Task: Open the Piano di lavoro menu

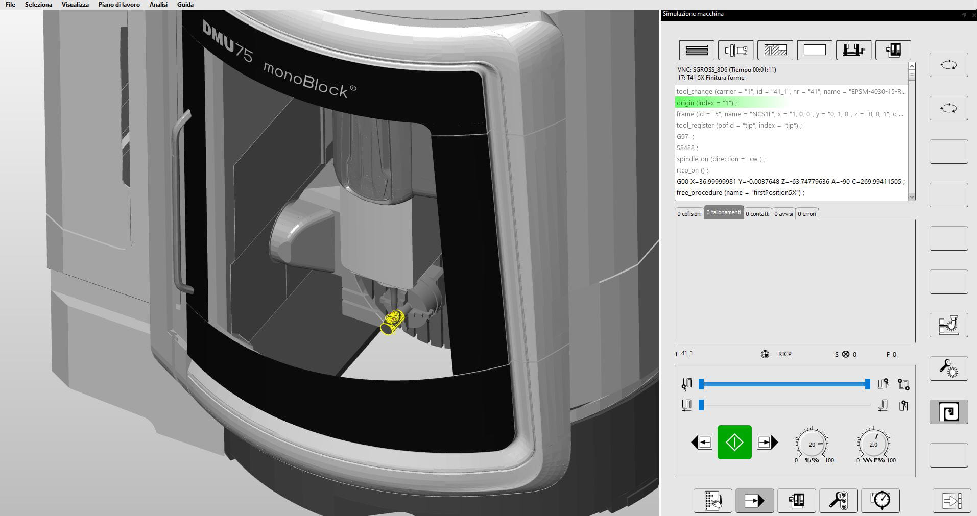Action: [119, 4]
